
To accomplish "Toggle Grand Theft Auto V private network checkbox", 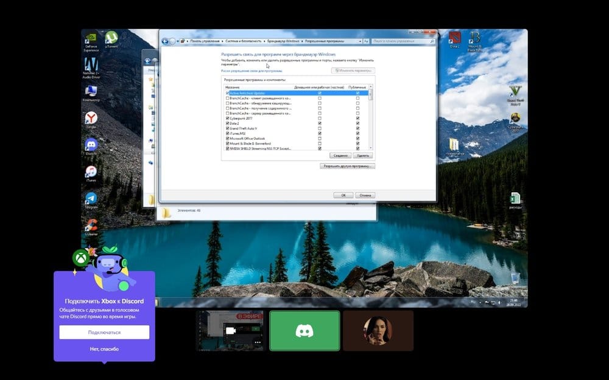I will point(320,128).
